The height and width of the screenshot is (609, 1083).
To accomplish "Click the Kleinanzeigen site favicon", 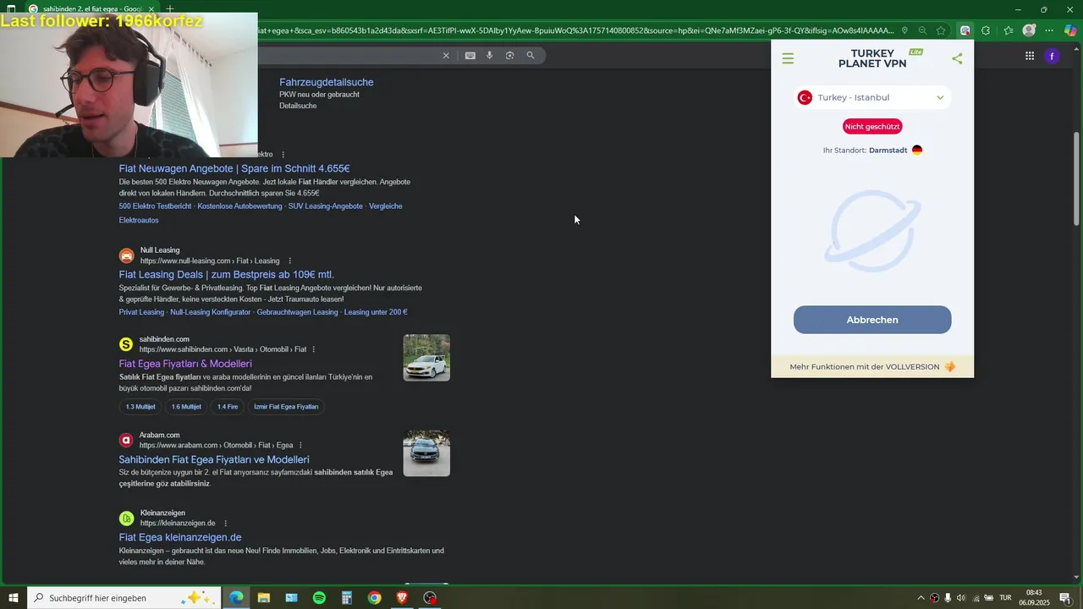I will pos(126,518).
